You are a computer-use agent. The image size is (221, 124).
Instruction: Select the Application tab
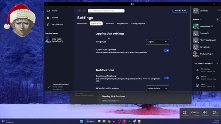pyautogui.click(x=96, y=23)
